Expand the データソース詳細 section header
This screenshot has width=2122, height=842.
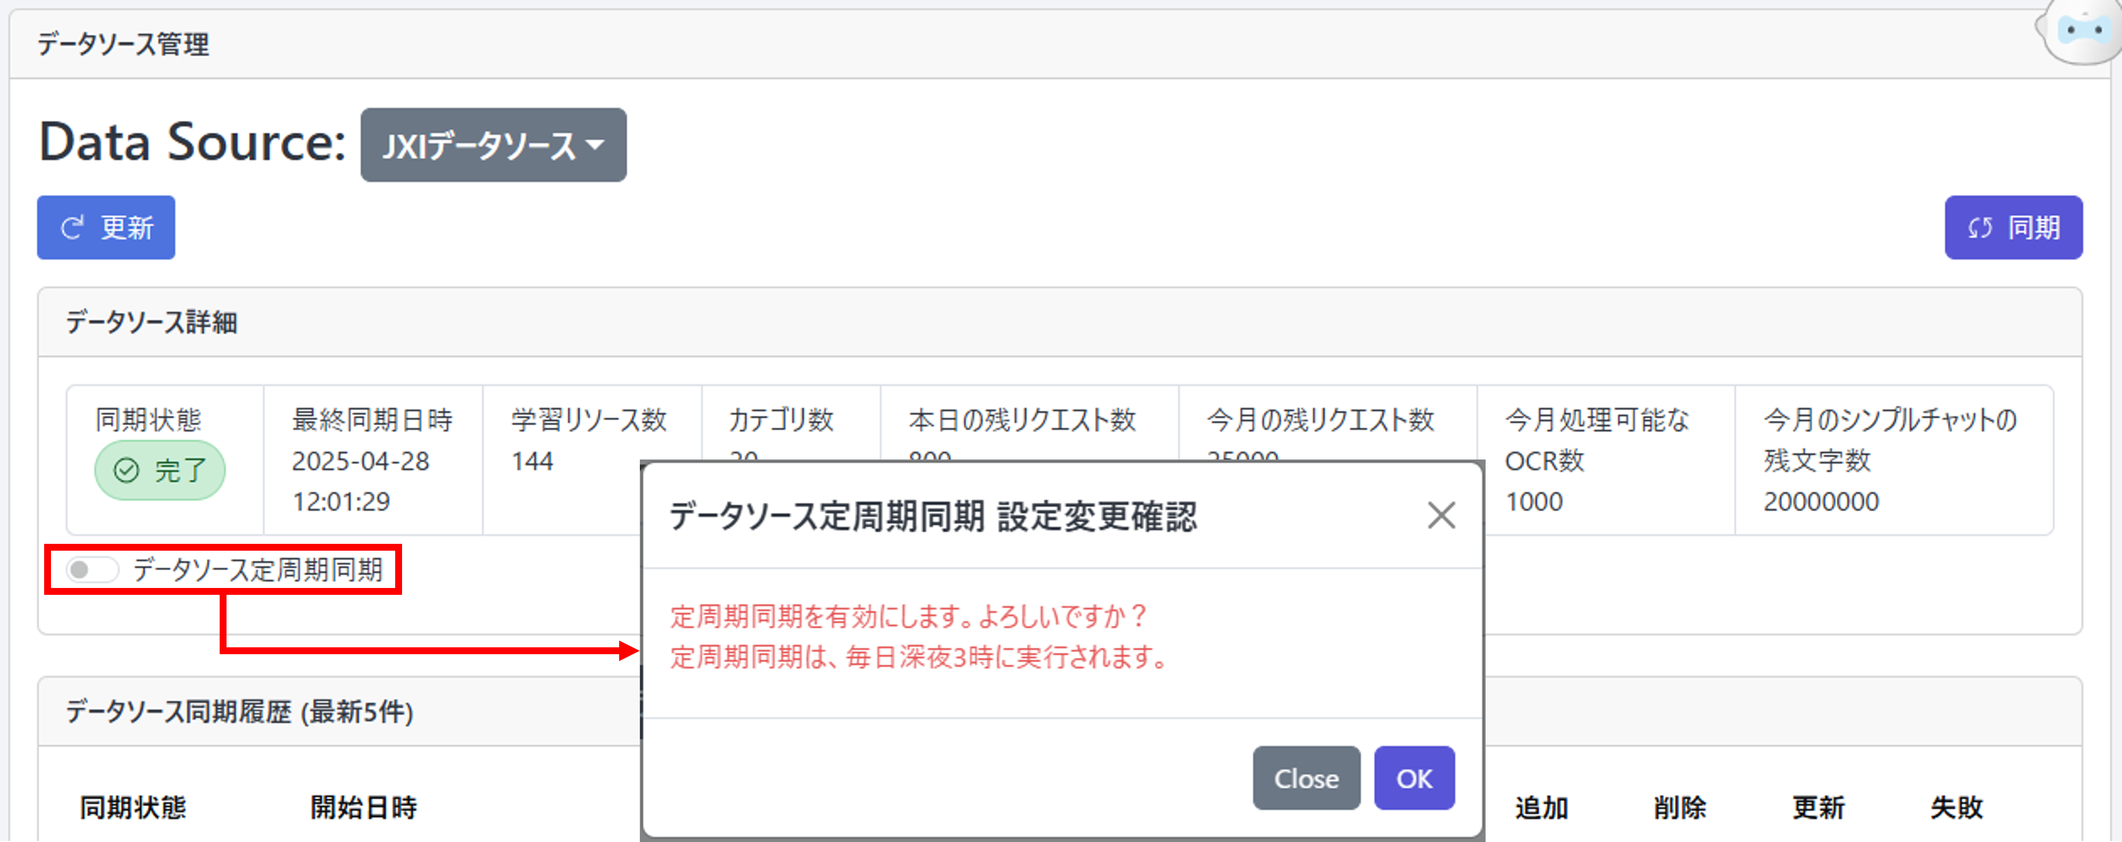pos(152,322)
